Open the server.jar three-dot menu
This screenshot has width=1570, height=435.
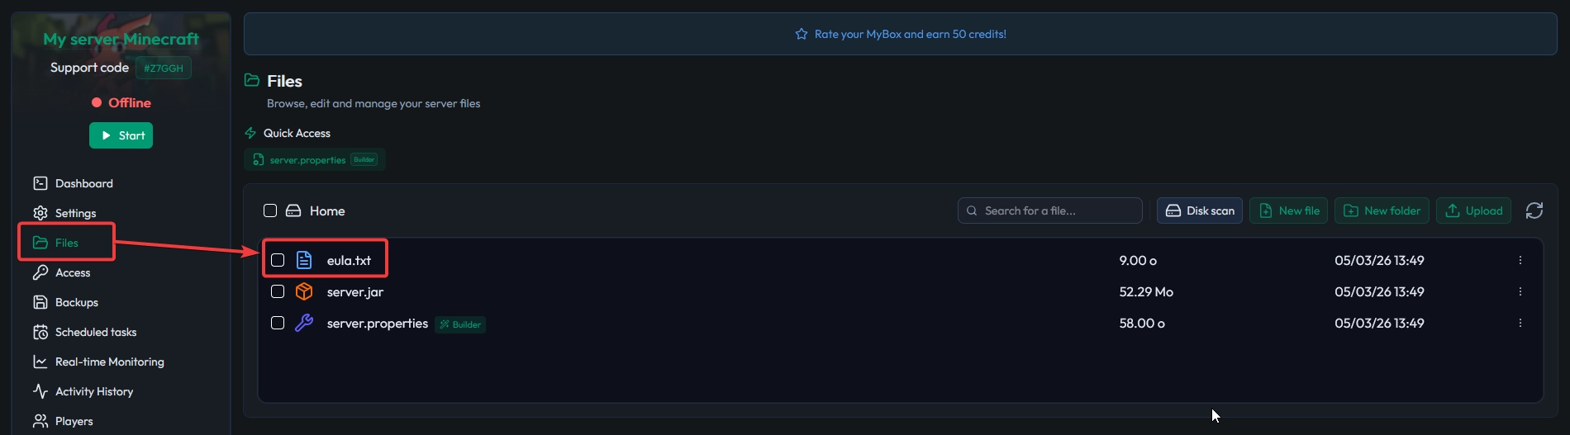tap(1520, 291)
